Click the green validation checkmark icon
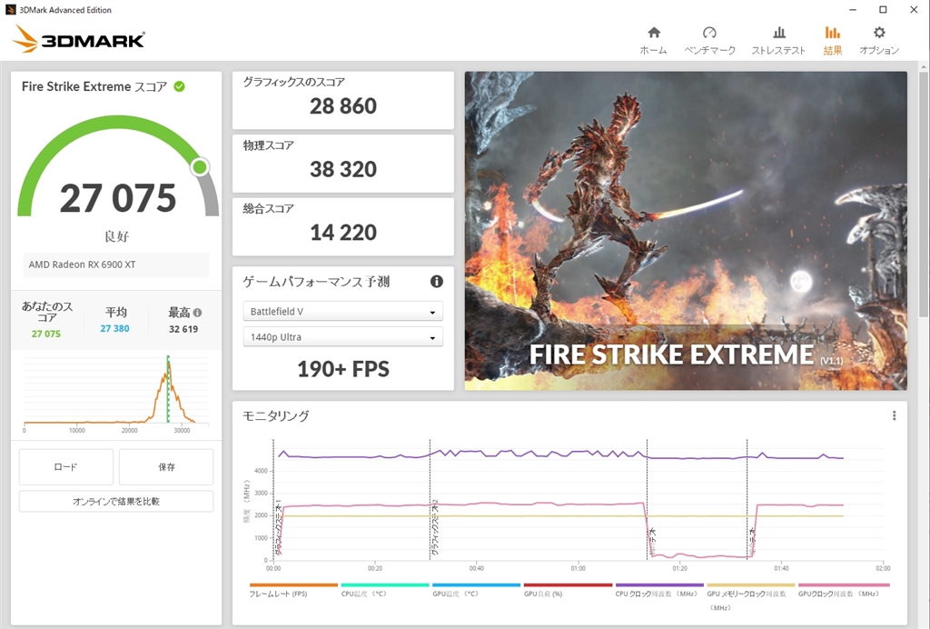Screen dimensions: 930x629 (x=179, y=86)
